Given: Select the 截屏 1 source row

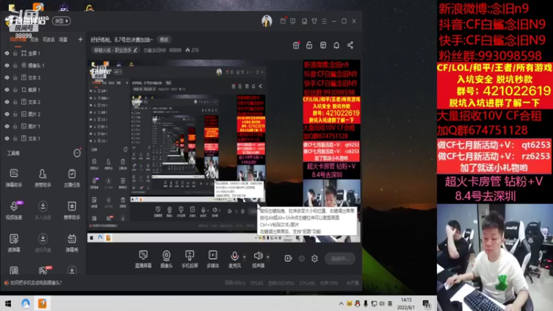Looking at the screenshot, I should [43, 90].
